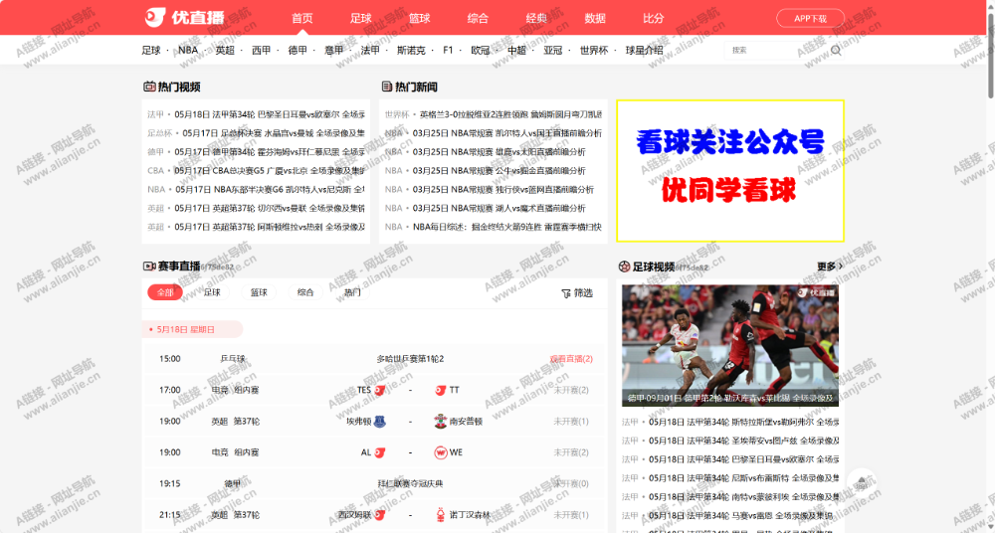This screenshot has height=533, width=995.
Task: Open F1 link in sub-navigation
Action: [x=448, y=50]
